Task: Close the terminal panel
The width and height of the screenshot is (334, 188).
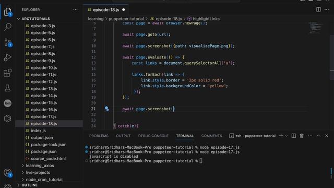Action: (x=327, y=136)
